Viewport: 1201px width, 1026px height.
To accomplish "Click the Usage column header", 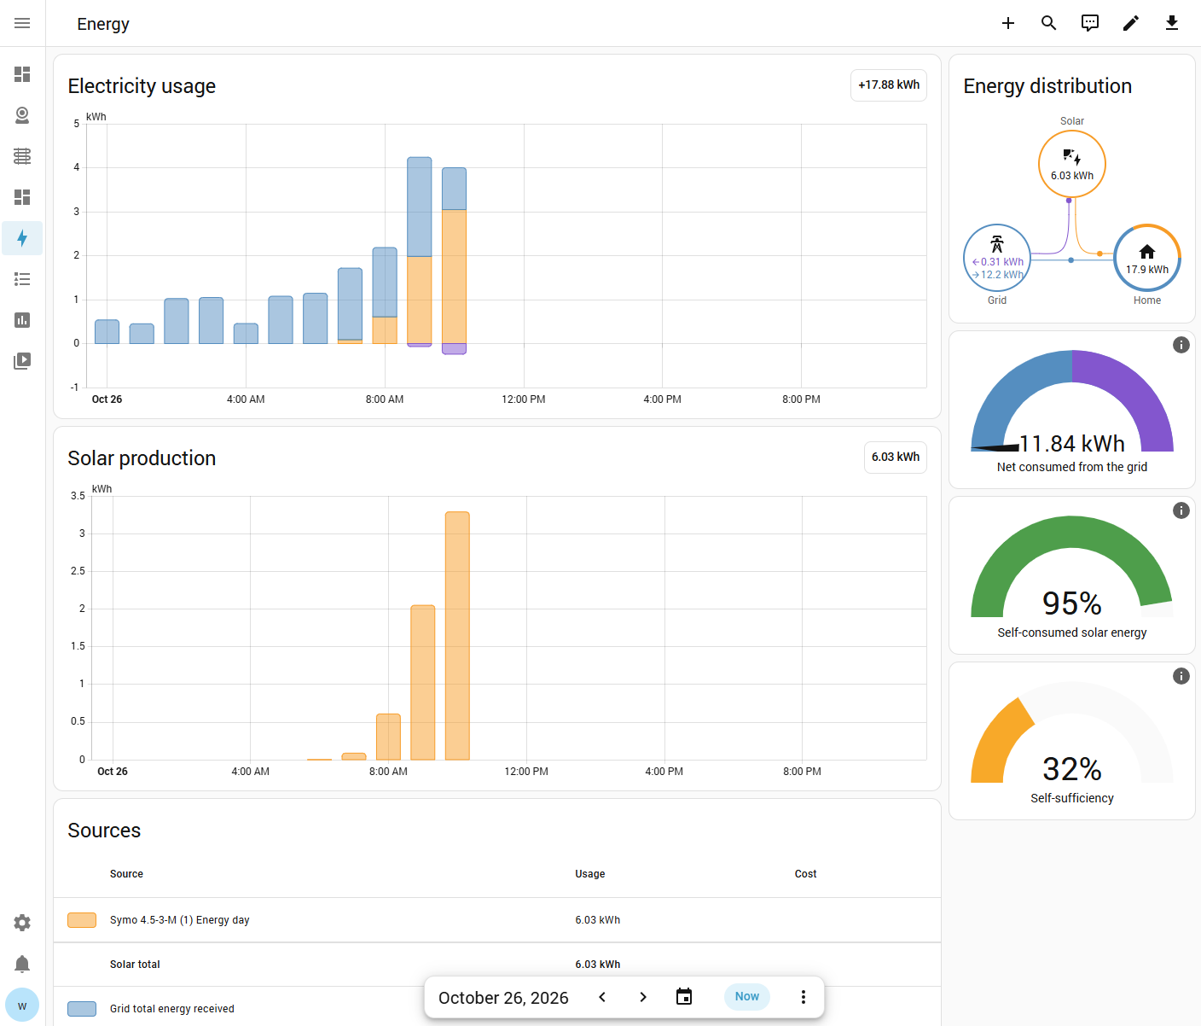I will 590,874.
